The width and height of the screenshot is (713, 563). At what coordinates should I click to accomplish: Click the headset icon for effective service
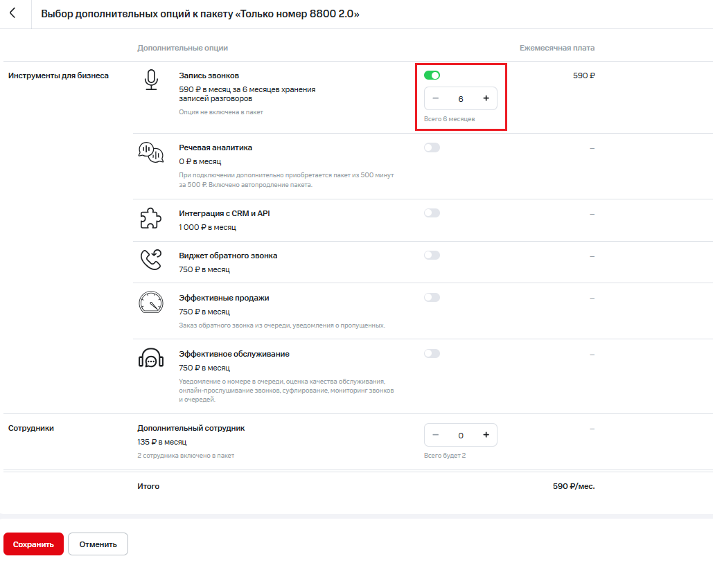click(x=150, y=359)
